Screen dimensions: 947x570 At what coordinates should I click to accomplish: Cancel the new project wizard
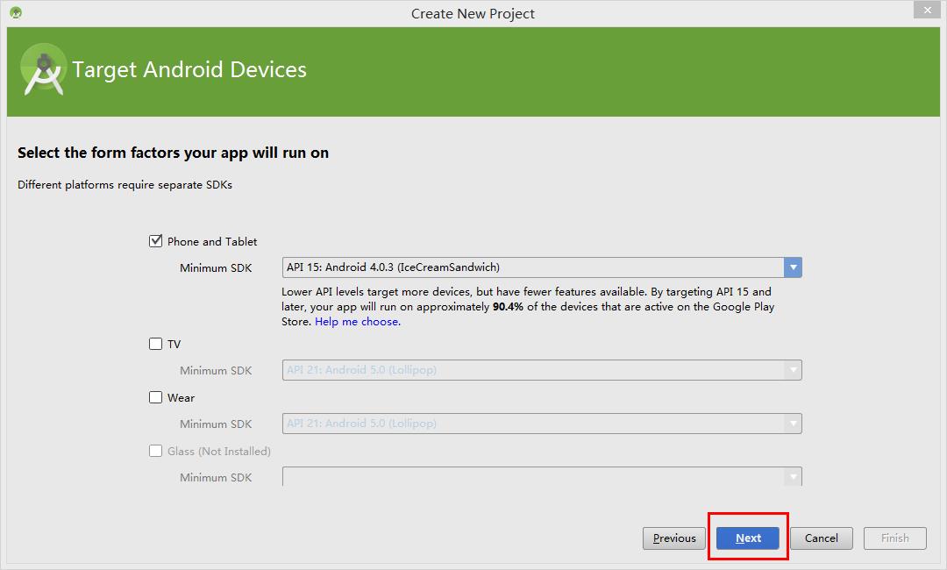822,538
